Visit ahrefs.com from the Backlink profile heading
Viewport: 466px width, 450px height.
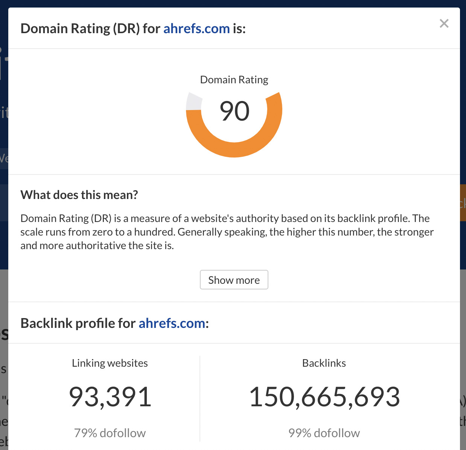coord(172,323)
